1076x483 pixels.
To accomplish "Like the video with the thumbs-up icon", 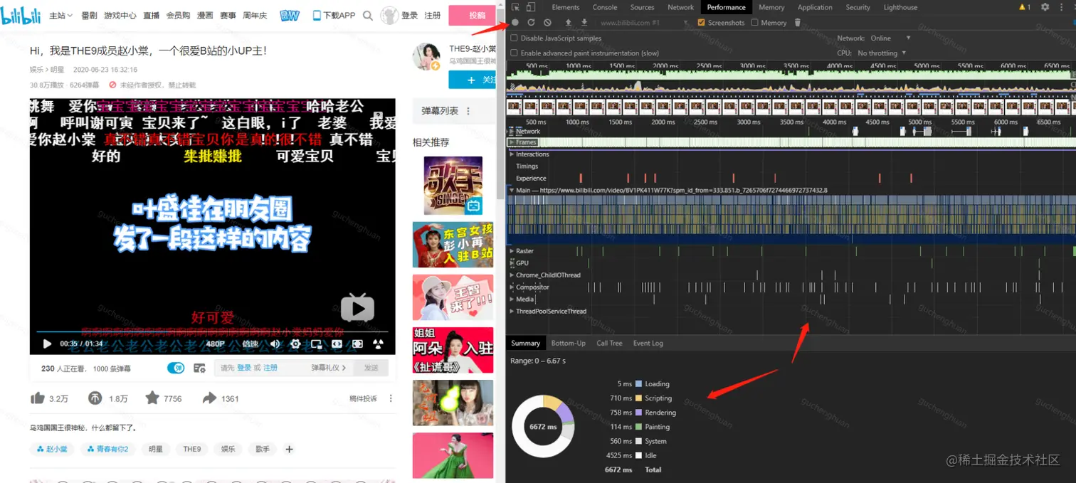I will click(37, 398).
